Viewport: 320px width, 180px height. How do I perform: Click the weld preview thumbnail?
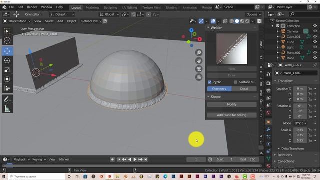tap(232, 49)
